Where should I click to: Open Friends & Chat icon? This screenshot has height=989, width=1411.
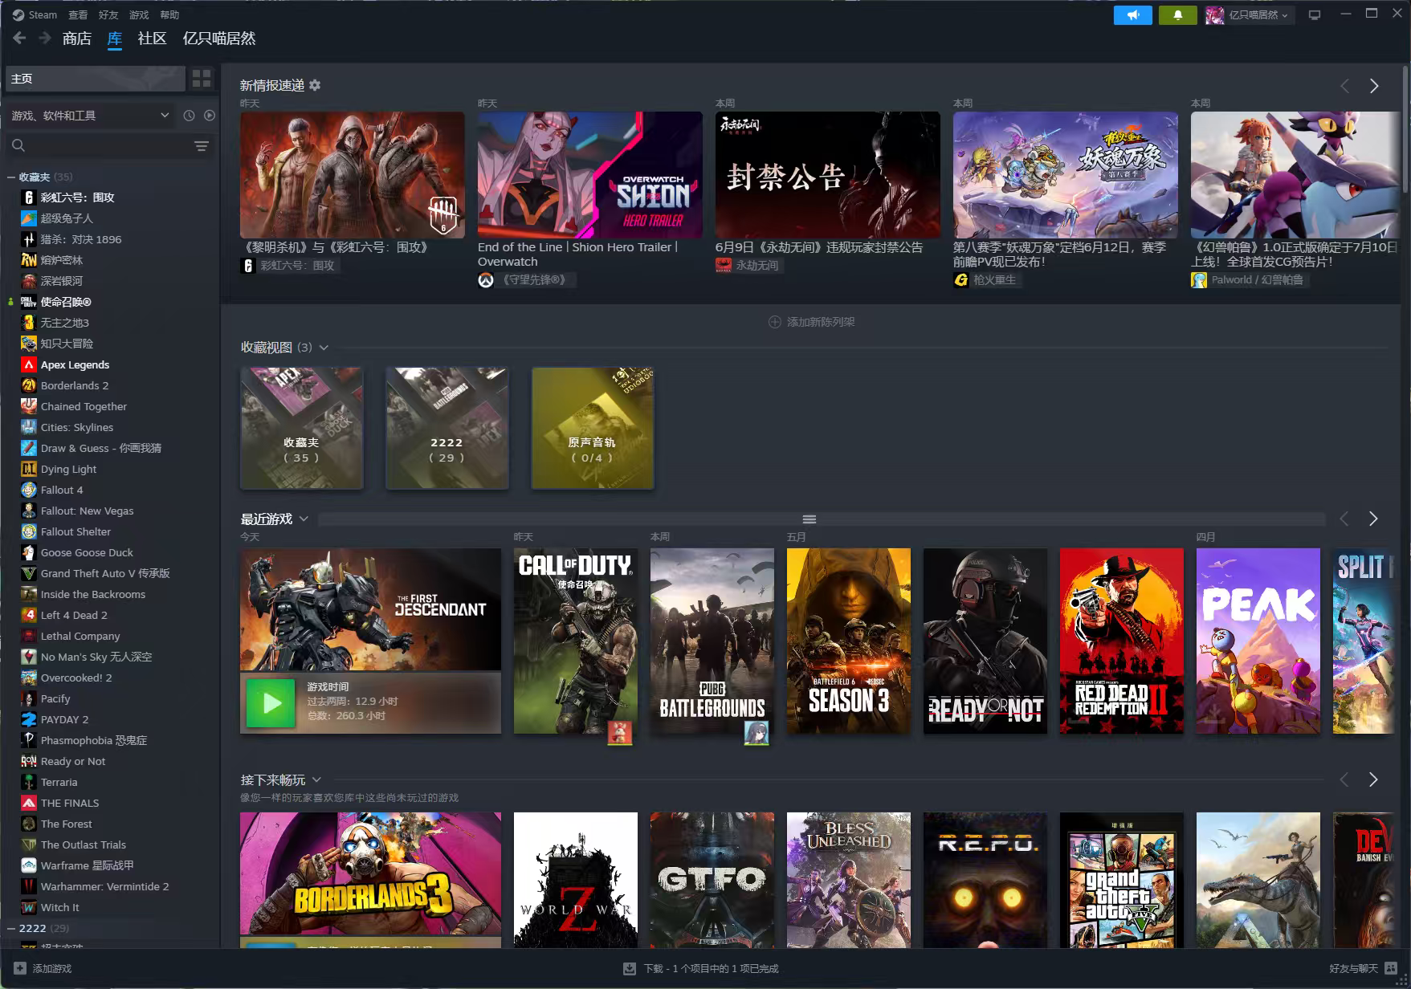tap(1391, 968)
